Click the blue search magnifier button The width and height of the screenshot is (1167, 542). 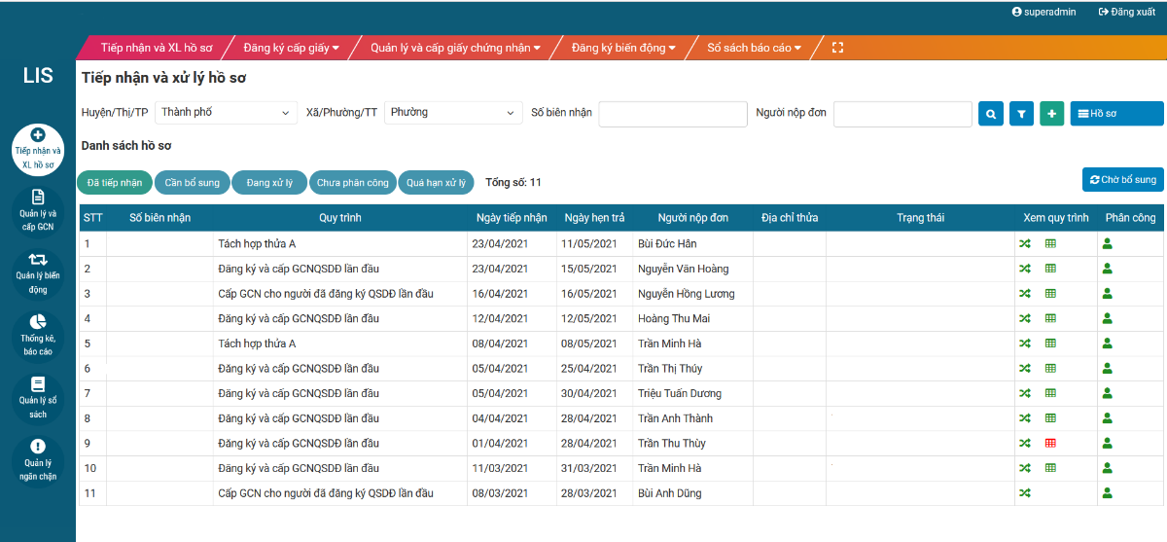[990, 114]
